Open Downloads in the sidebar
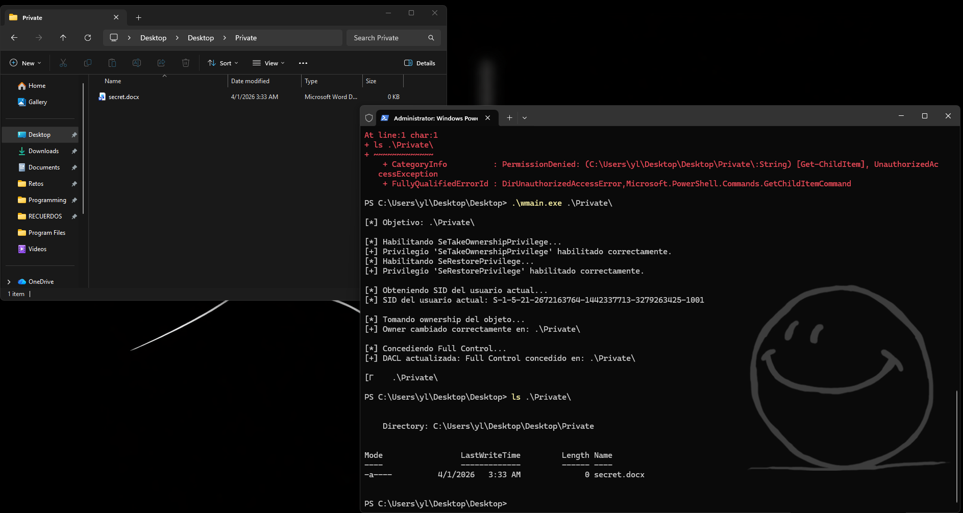The height and width of the screenshot is (513, 963). (x=43, y=151)
